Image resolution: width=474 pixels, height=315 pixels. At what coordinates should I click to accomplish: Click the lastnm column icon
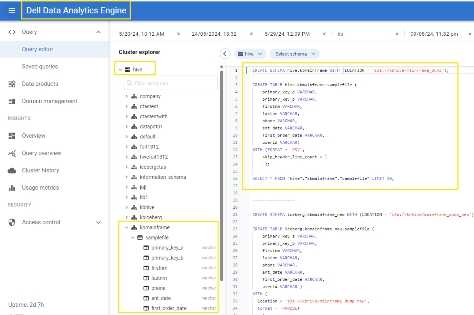click(146, 278)
